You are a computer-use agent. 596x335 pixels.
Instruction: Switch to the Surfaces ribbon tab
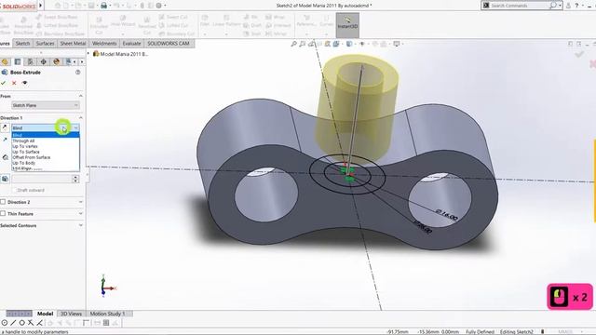(x=46, y=44)
